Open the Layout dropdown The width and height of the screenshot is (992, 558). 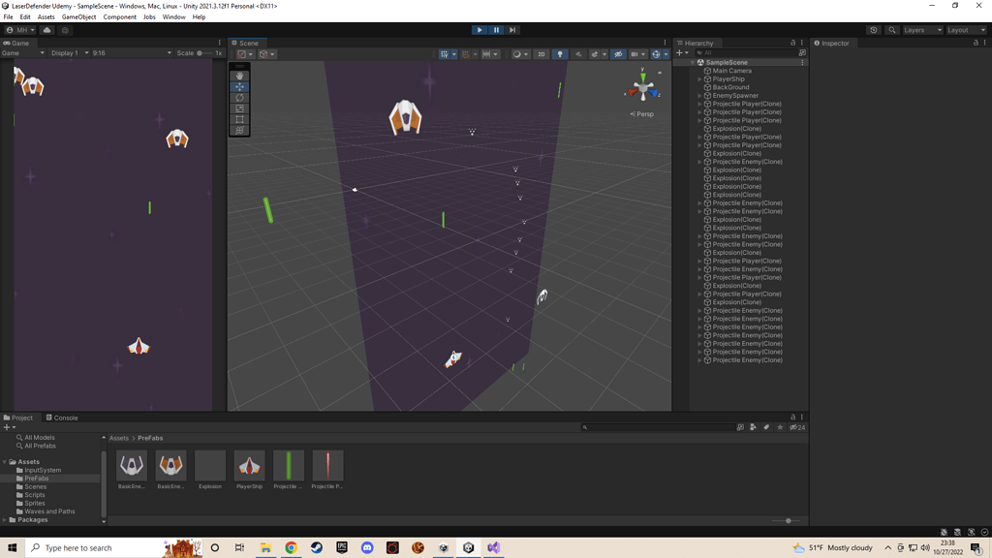(966, 30)
